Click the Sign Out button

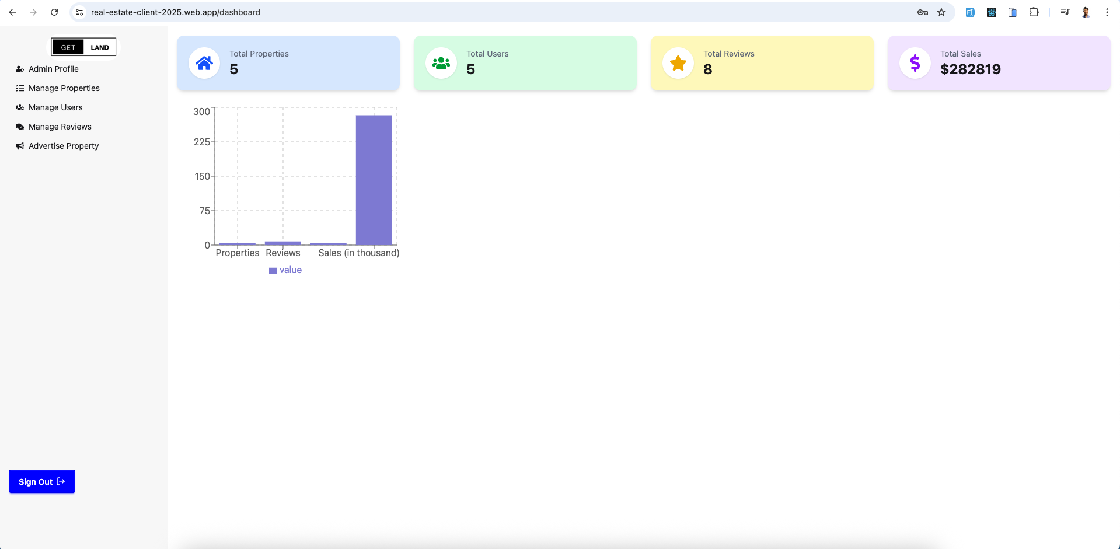click(42, 481)
